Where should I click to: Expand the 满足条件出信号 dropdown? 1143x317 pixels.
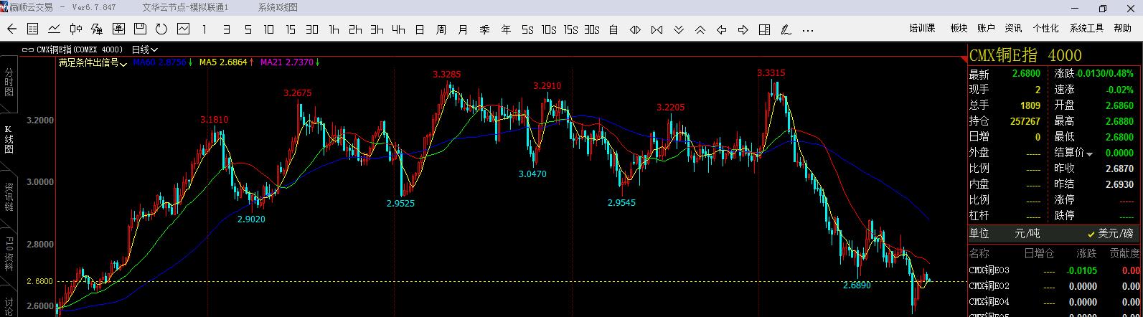pyautogui.click(x=93, y=63)
